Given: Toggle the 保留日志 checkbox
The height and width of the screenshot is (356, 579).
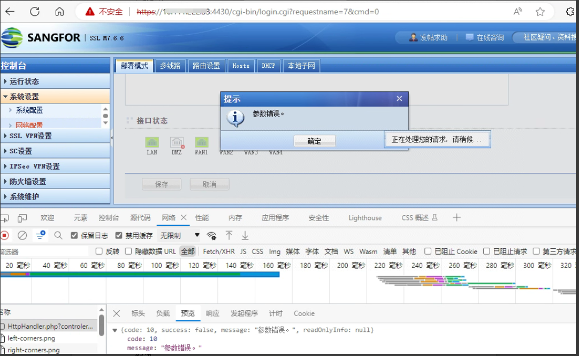Looking at the screenshot, I should pos(74,235).
